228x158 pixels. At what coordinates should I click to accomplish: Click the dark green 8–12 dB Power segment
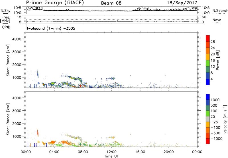[208, 69]
